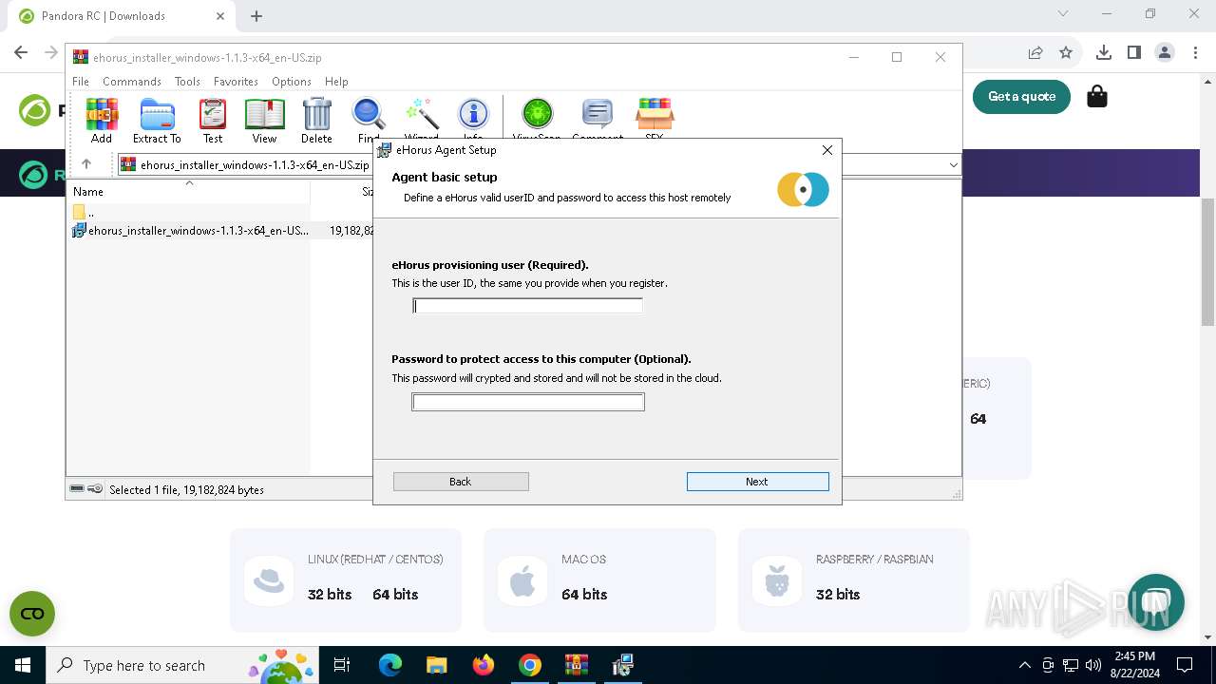Click the Windows search box
The width and height of the screenshot is (1216, 684).
click(183, 665)
